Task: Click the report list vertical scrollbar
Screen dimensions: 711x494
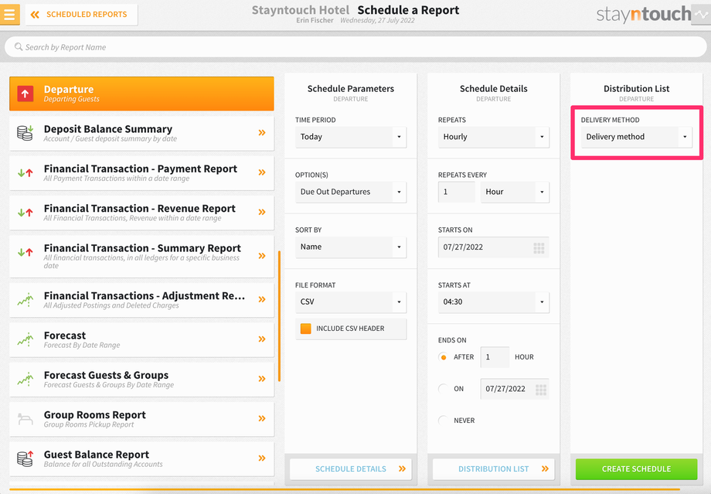Action: pyautogui.click(x=279, y=316)
